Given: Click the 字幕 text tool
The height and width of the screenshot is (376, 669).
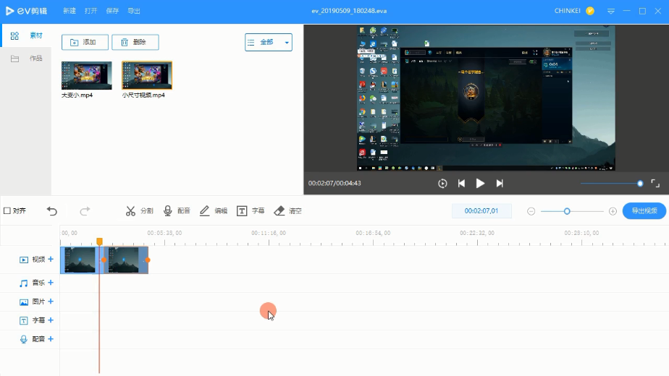Looking at the screenshot, I should (x=251, y=210).
